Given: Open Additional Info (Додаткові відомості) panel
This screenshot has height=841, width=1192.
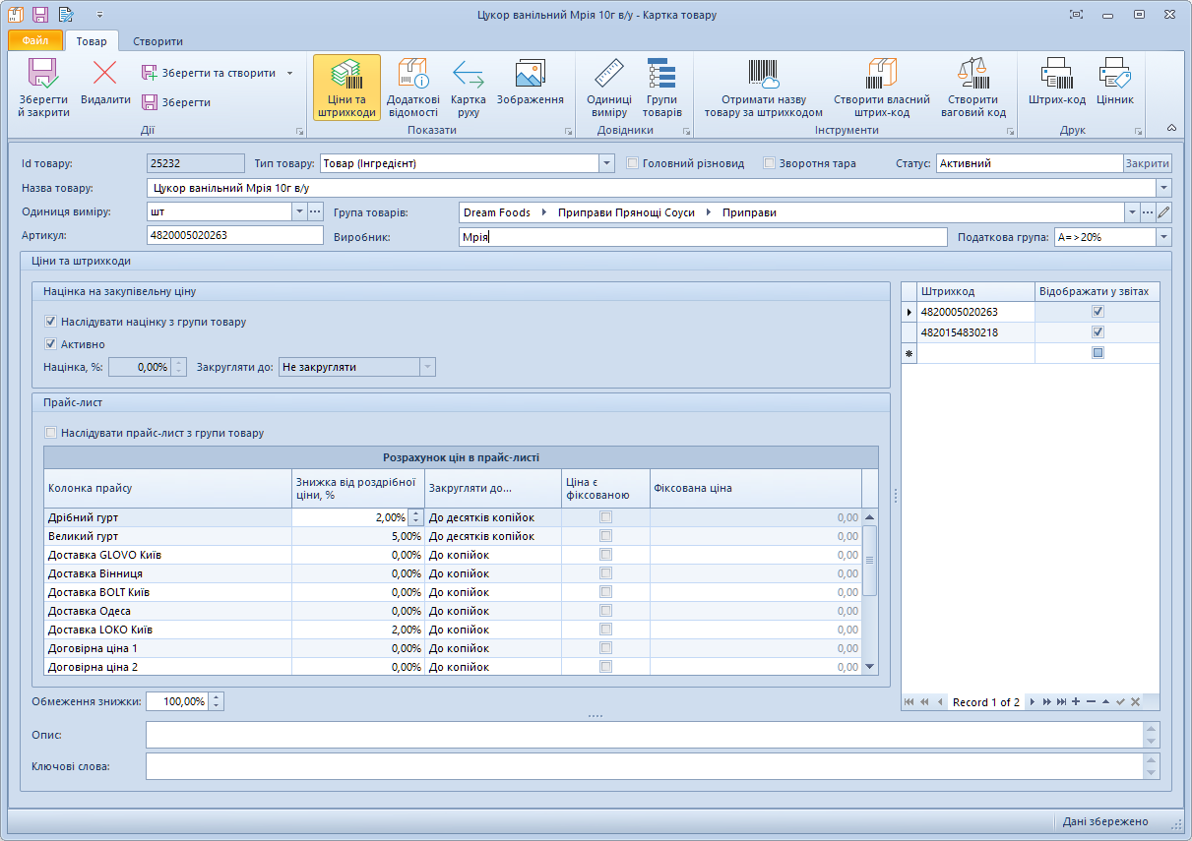Looking at the screenshot, I should coord(411,88).
